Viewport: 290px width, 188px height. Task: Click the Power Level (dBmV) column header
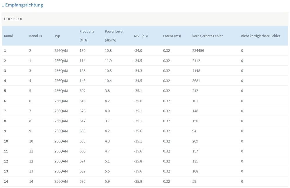(114, 36)
